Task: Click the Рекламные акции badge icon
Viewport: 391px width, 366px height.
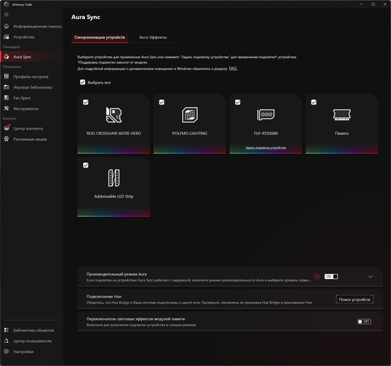Action: click(7, 139)
